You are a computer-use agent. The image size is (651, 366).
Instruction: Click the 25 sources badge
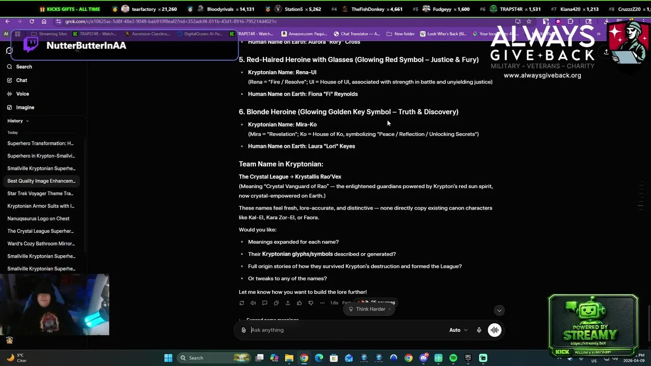click(x=377, y=302)
